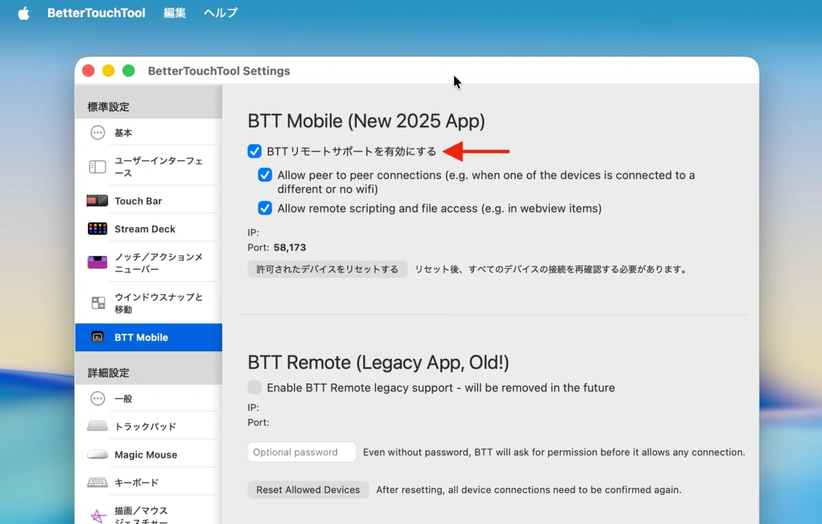
Task: Select the BTT Mobile section label
Action: [141, 337]
